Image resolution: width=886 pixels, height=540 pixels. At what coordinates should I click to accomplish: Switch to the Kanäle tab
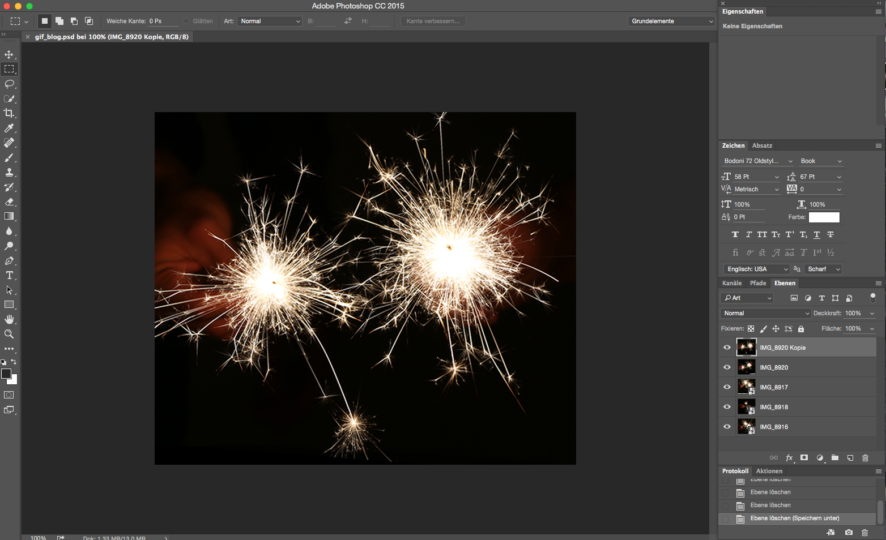[732, 284]
